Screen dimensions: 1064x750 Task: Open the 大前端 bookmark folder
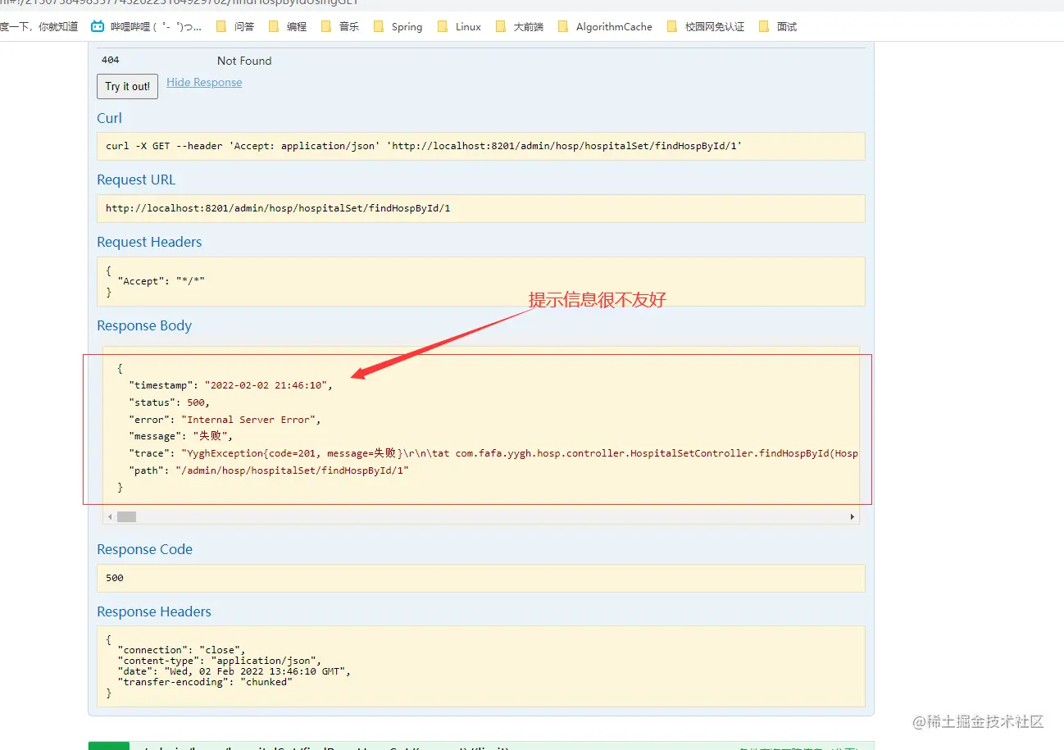point(519,26)
